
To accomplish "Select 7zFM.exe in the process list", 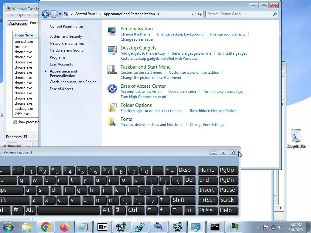I will [22, 114].
